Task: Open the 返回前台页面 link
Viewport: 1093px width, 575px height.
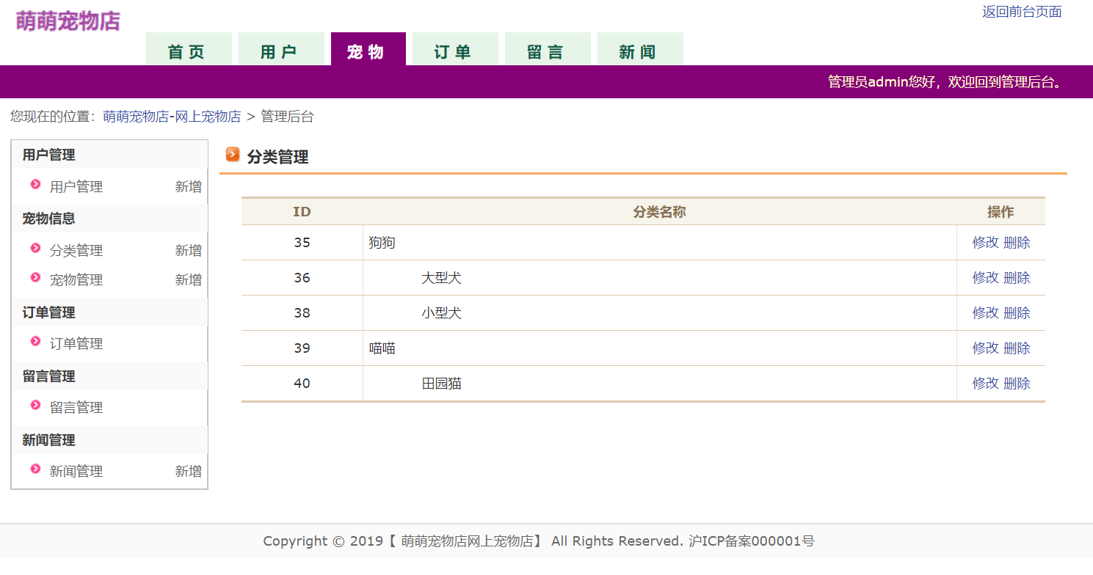Action: click(1020, 11)
